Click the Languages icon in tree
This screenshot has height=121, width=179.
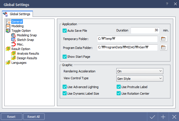click(8, 63)
